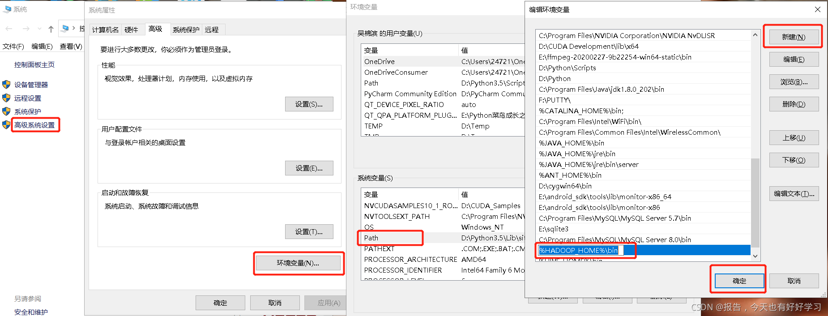Click 编辑文本(T)... button
Viewport: 828px width, 316px height.
(794, 193)
